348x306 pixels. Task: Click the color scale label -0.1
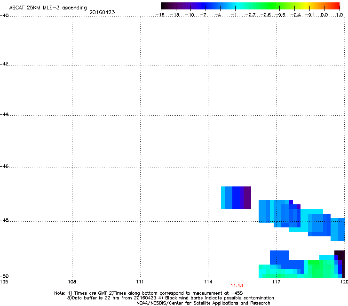pyautogui.click(x=310, y=15)
